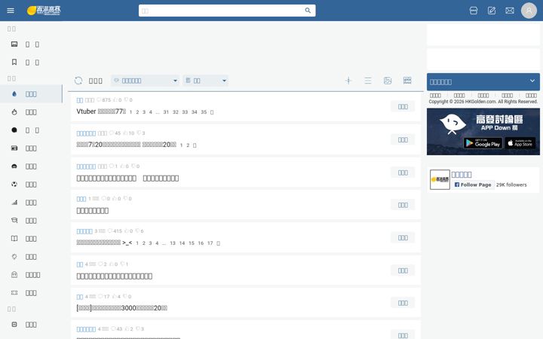Go to page 33 of Vtuber thread

(185, 112)
